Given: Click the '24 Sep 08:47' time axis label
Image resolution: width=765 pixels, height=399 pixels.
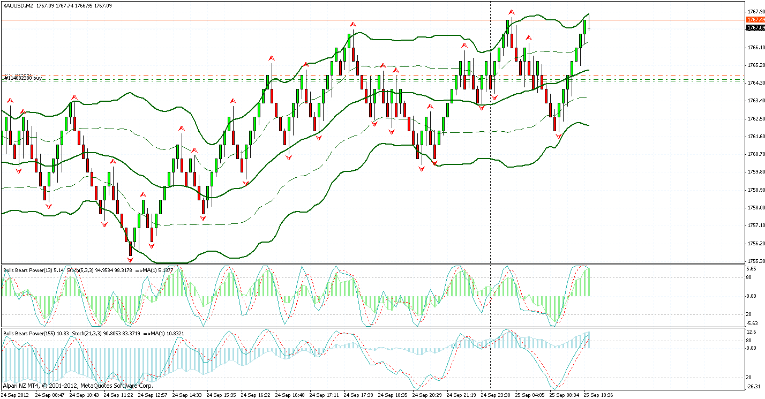Looking at the screenshot, I should pos(50,395).
